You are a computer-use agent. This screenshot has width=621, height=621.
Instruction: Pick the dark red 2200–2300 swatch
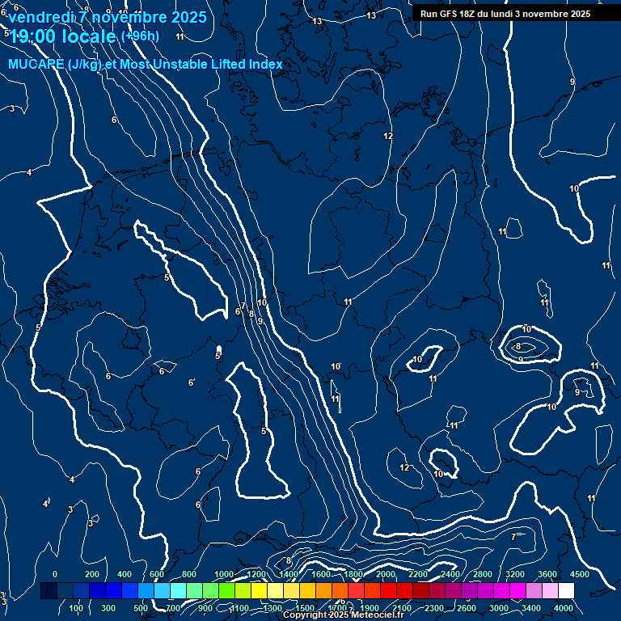[x=420, y=590]
